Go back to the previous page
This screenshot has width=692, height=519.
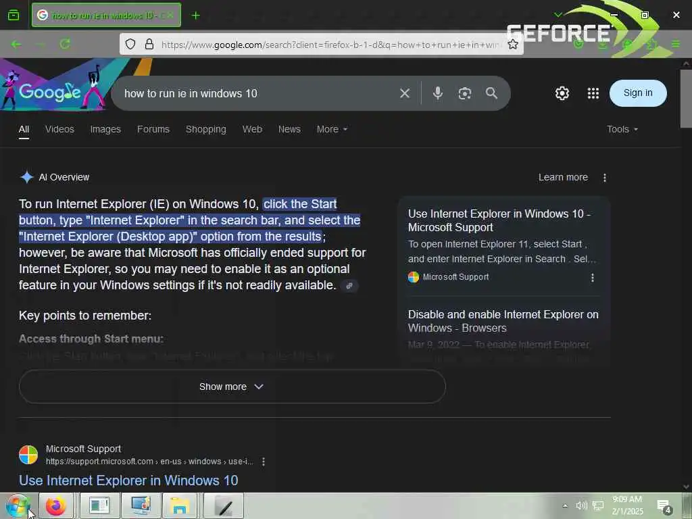click(x=16, y=44)
